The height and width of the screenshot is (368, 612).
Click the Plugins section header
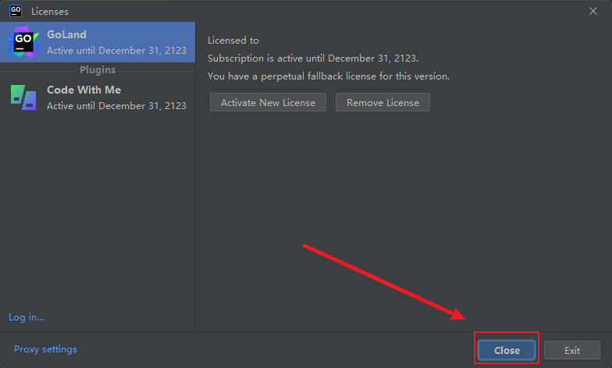[98, 70]
